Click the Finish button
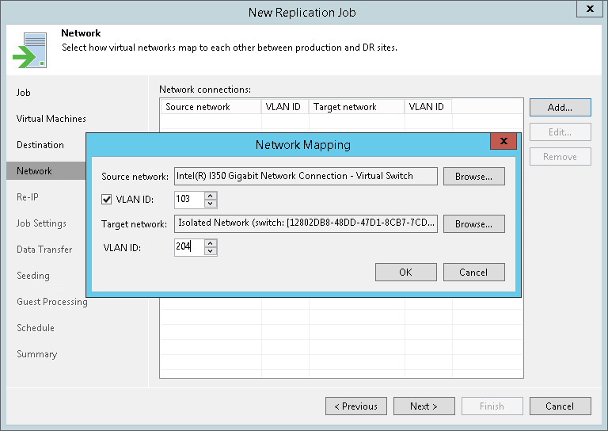 (x=492, y=406)
